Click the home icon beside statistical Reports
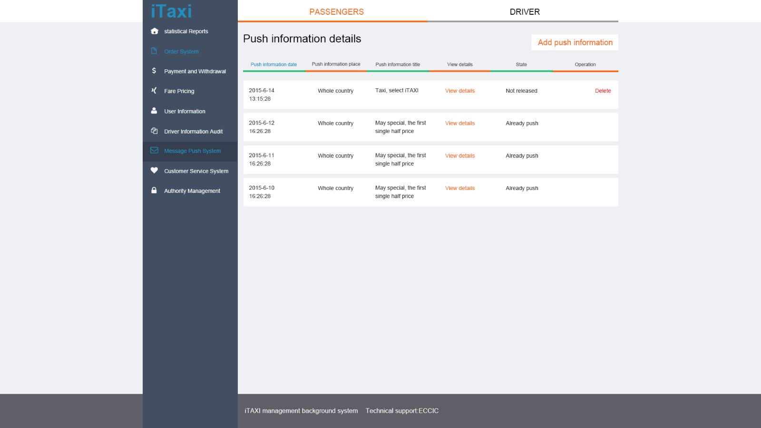Screen dimensions: 761x428 [x=154, y=31]
